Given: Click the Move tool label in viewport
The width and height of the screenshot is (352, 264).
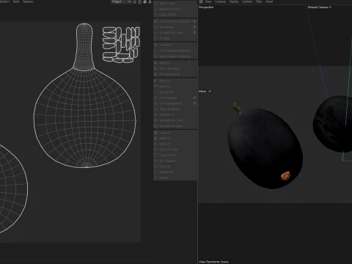Looking at the screenshot, I should tap(202, 91).
